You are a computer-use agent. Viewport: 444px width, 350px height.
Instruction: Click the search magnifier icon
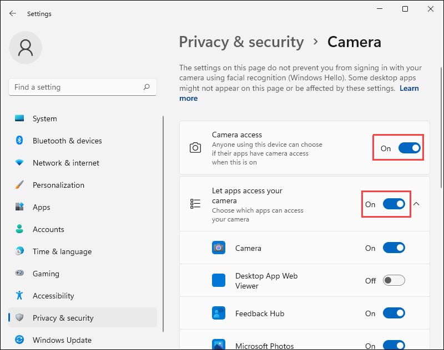coord(147,87)
